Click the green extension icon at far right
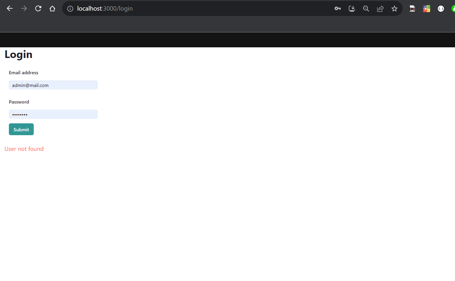This screenshot has height=281, width=455. (x=454, y=9)
